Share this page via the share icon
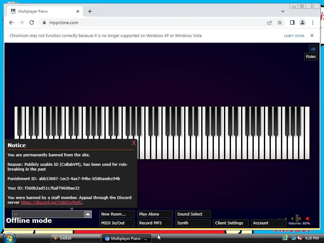Image resolution: width=324 pixels, height=243 pixels. coord(270,22)
